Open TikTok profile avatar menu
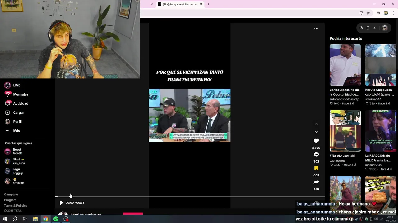398x223 pixels. pos(385,28)
